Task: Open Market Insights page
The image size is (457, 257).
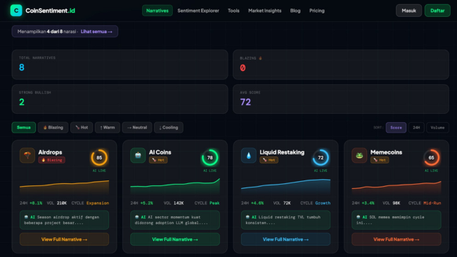Action: (x=264, y=11)
